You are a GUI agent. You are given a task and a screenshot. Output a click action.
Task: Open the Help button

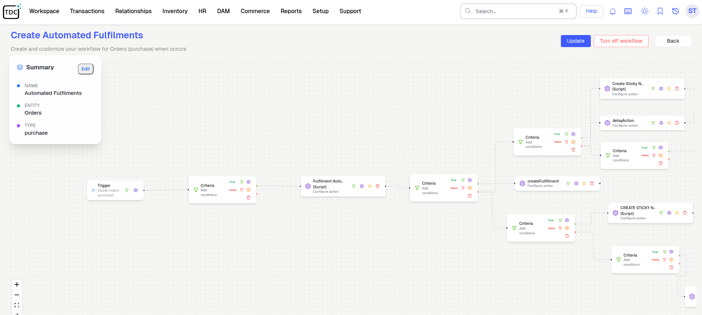(x=591, y=11)
